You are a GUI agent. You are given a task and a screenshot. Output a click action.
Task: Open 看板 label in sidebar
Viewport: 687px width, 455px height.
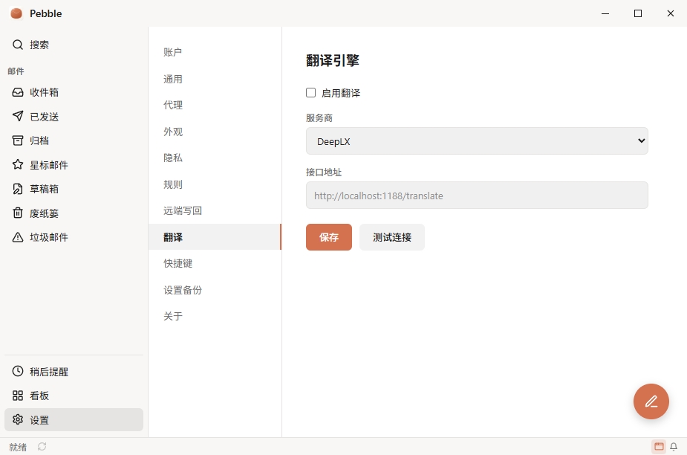click(x=39, y=396)
